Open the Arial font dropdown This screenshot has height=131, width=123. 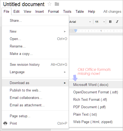80,22
